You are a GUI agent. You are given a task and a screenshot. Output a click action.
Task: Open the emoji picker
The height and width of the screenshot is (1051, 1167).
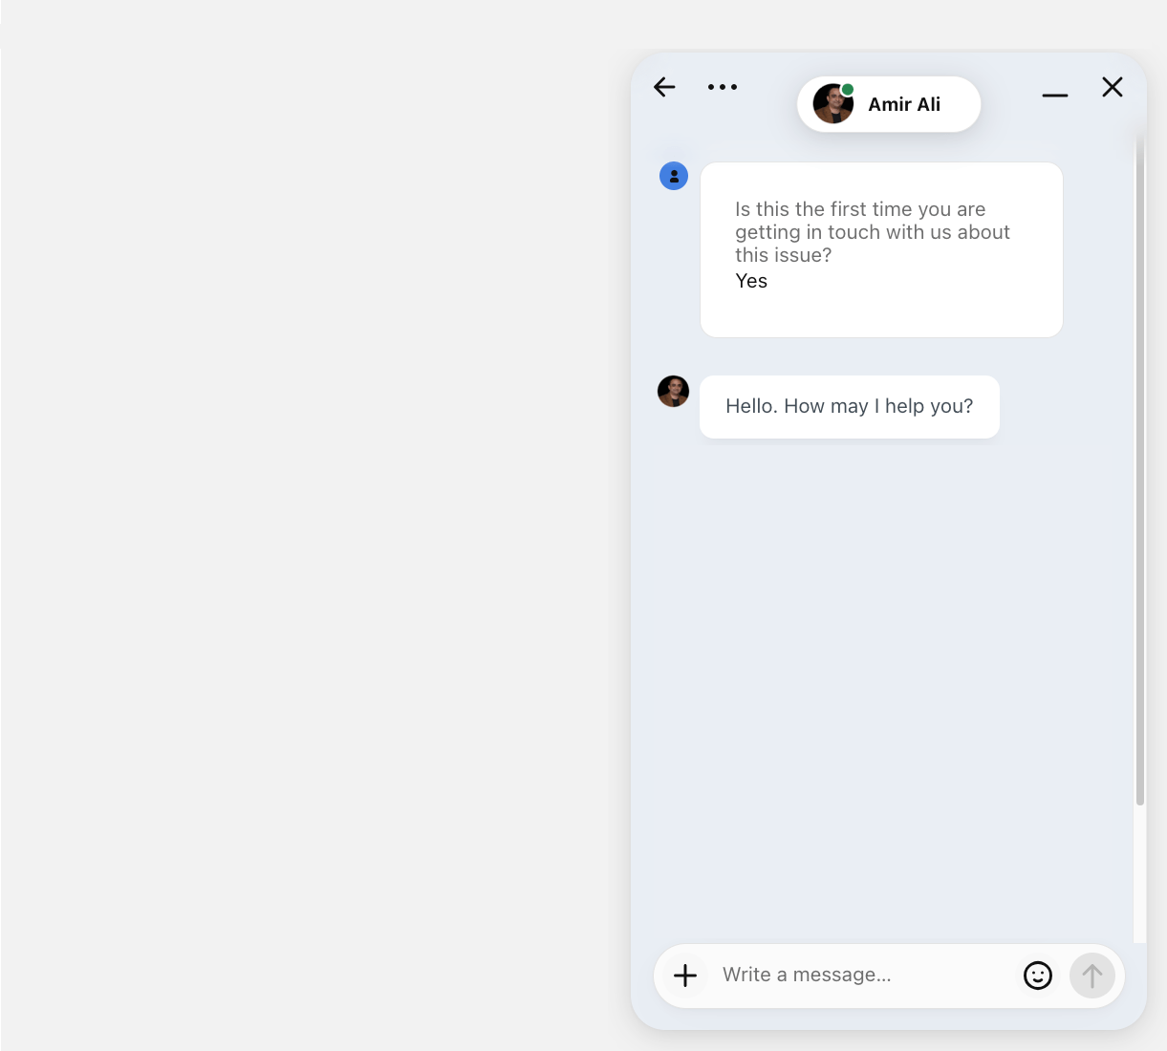click(x=1037, y=976)
